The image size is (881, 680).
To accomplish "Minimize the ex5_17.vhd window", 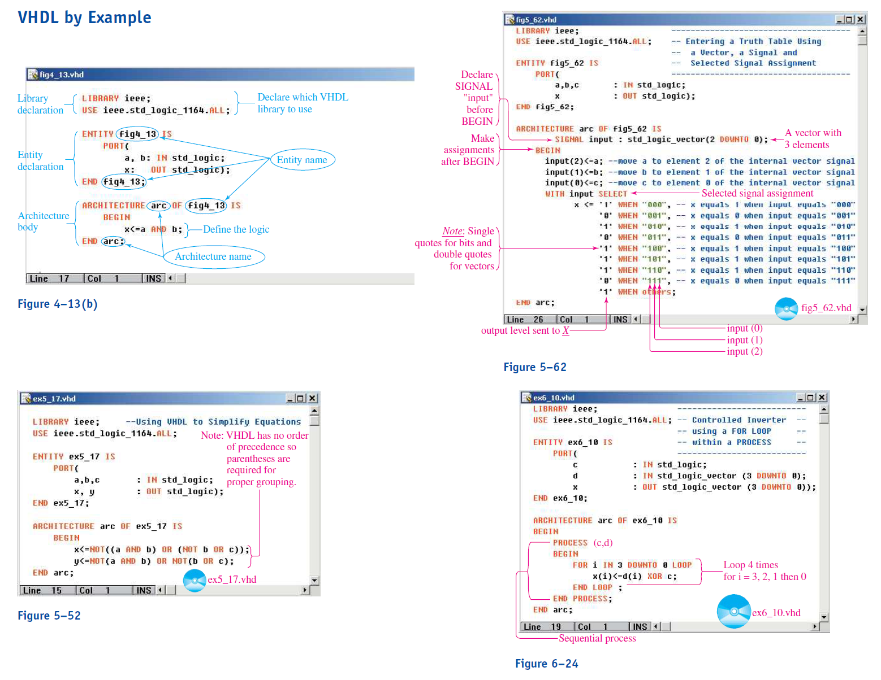I will [x=291, y=399].
